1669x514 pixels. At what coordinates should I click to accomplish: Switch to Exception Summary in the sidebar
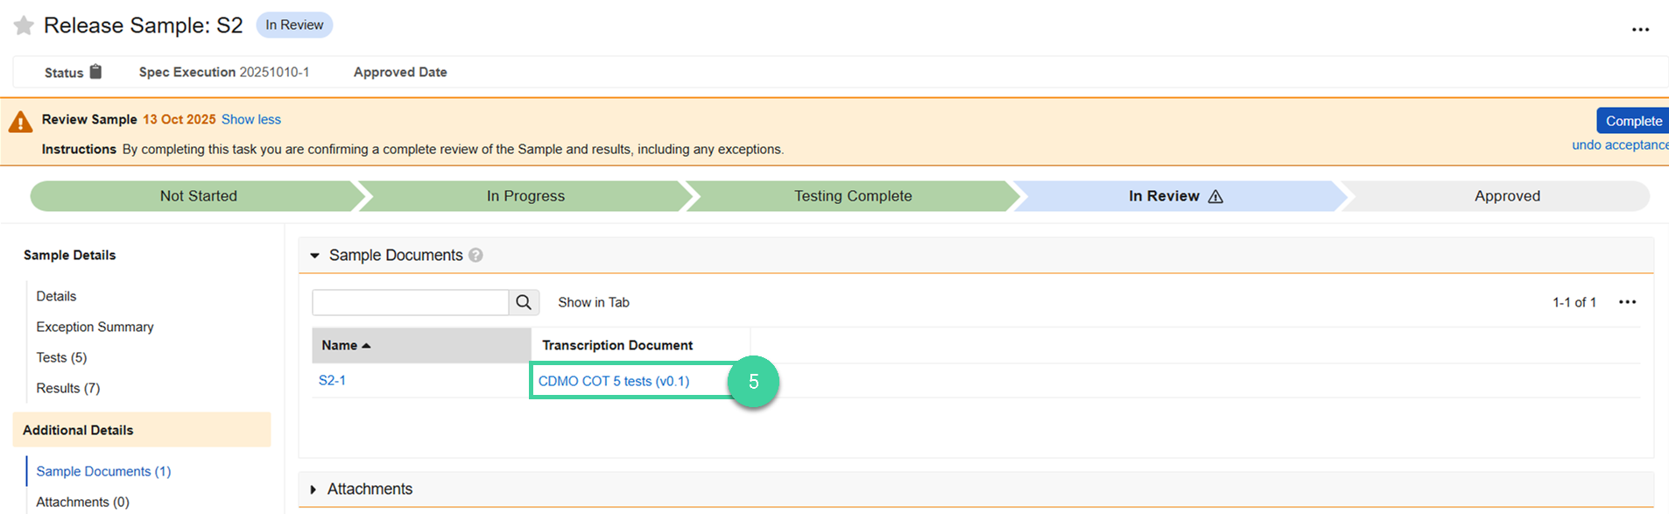pos(95,327)
